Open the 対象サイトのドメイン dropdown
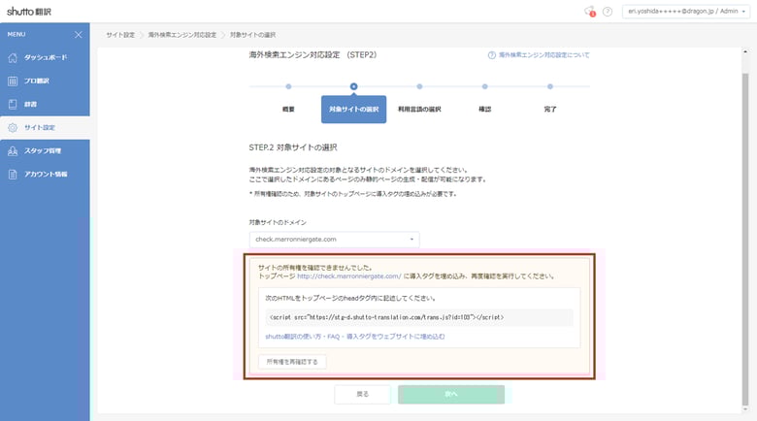This screenshot has width=757, height=421. pyautogui.click(x=334, y=239)
